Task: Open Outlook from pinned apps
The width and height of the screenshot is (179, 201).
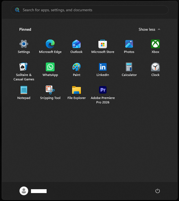Action: coord(76,47)
